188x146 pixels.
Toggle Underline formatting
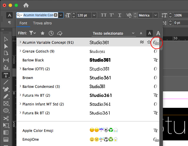pyautogui.click(x=119, y=15)
